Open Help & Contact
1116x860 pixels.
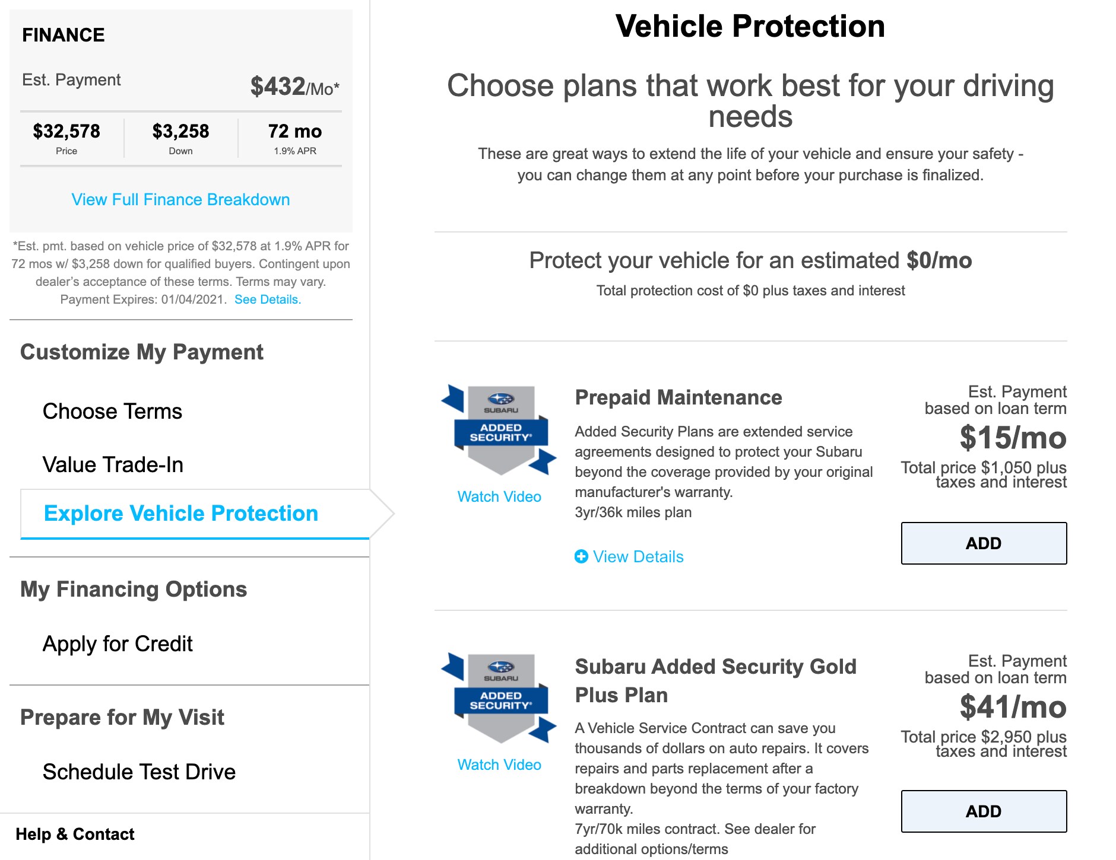click(x=75, y=834)
